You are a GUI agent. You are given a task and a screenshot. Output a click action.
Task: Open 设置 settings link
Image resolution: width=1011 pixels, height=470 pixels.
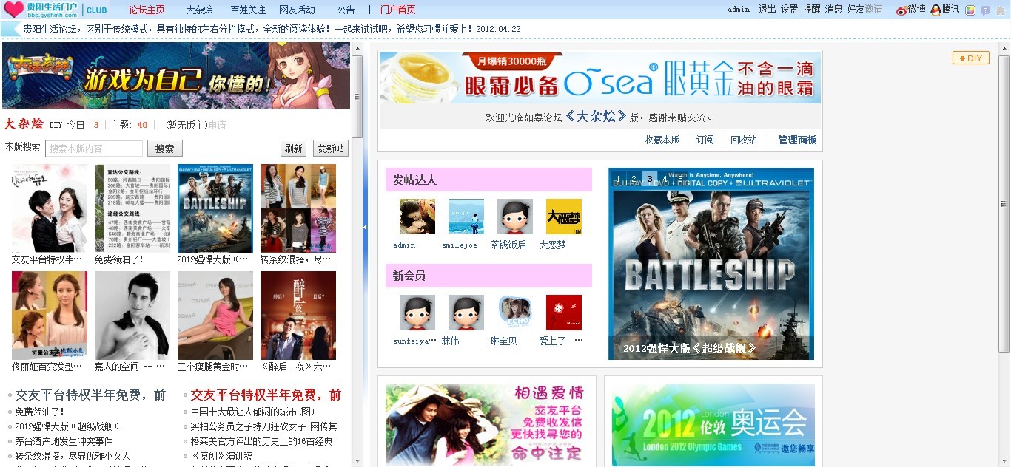(x=789, y=10)
